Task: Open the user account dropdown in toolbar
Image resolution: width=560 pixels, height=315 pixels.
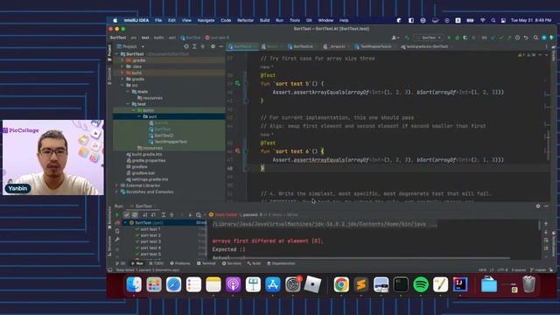Action: click(395, 38)
